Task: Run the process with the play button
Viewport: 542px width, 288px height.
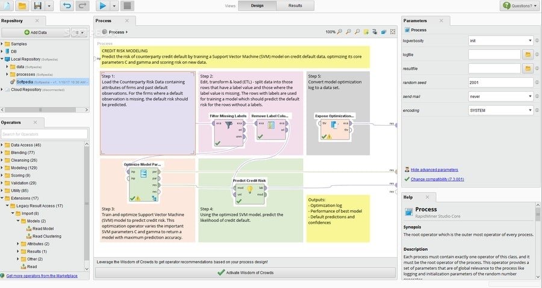Action: coord(102,6)
